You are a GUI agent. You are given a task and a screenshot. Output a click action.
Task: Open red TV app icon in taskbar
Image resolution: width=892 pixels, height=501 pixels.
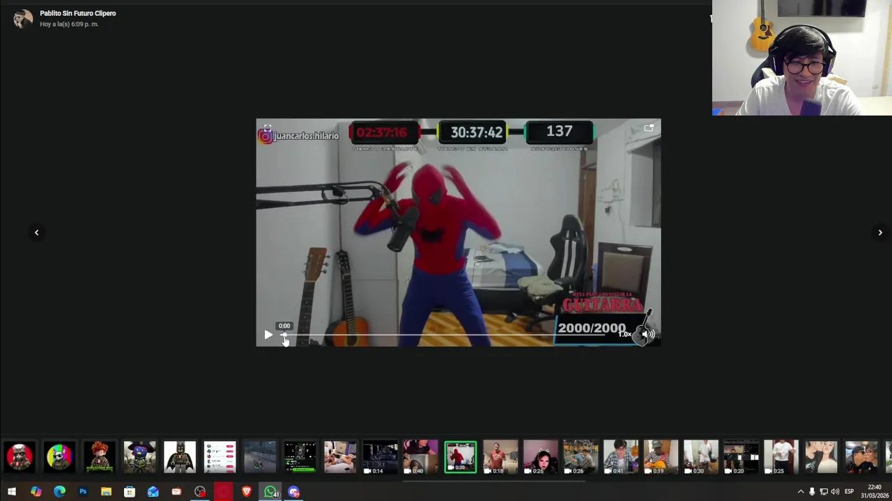[176, 492]
